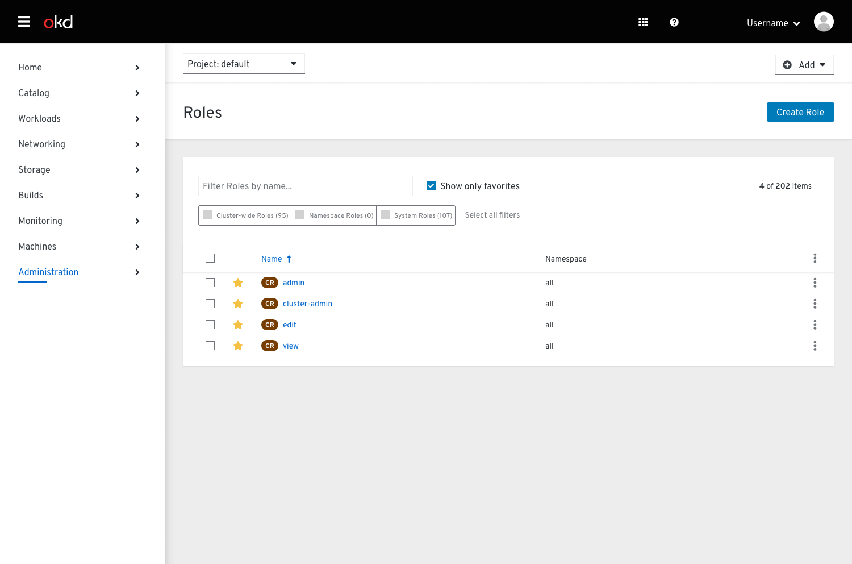Toggle Namespace Roles (0) filter
Screen dimensions: 852x564
[x=334, y=215]
